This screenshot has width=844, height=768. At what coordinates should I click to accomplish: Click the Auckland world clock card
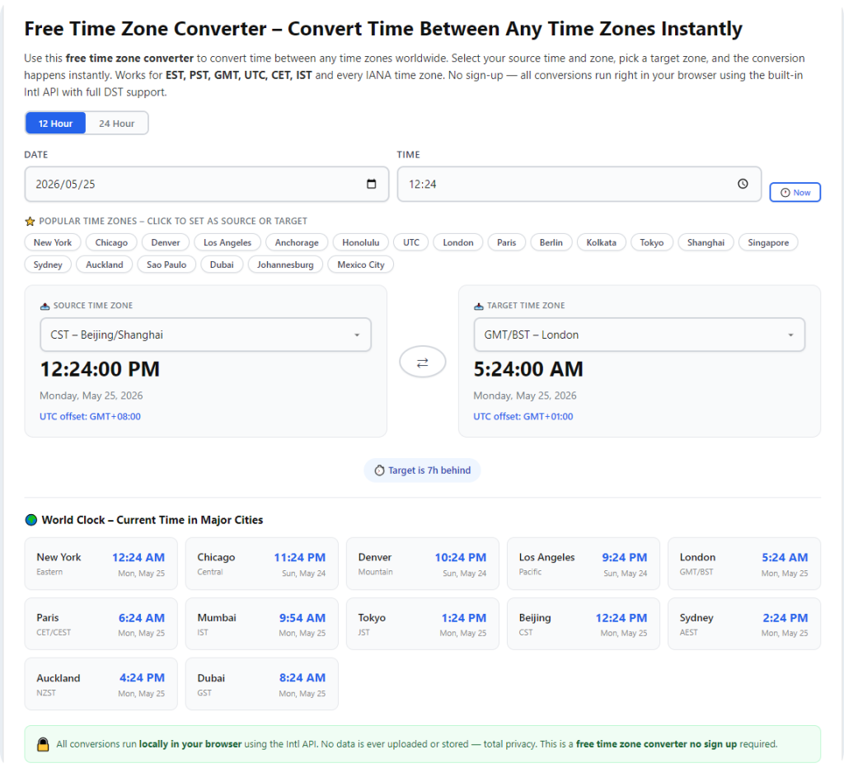coord(101,685)
